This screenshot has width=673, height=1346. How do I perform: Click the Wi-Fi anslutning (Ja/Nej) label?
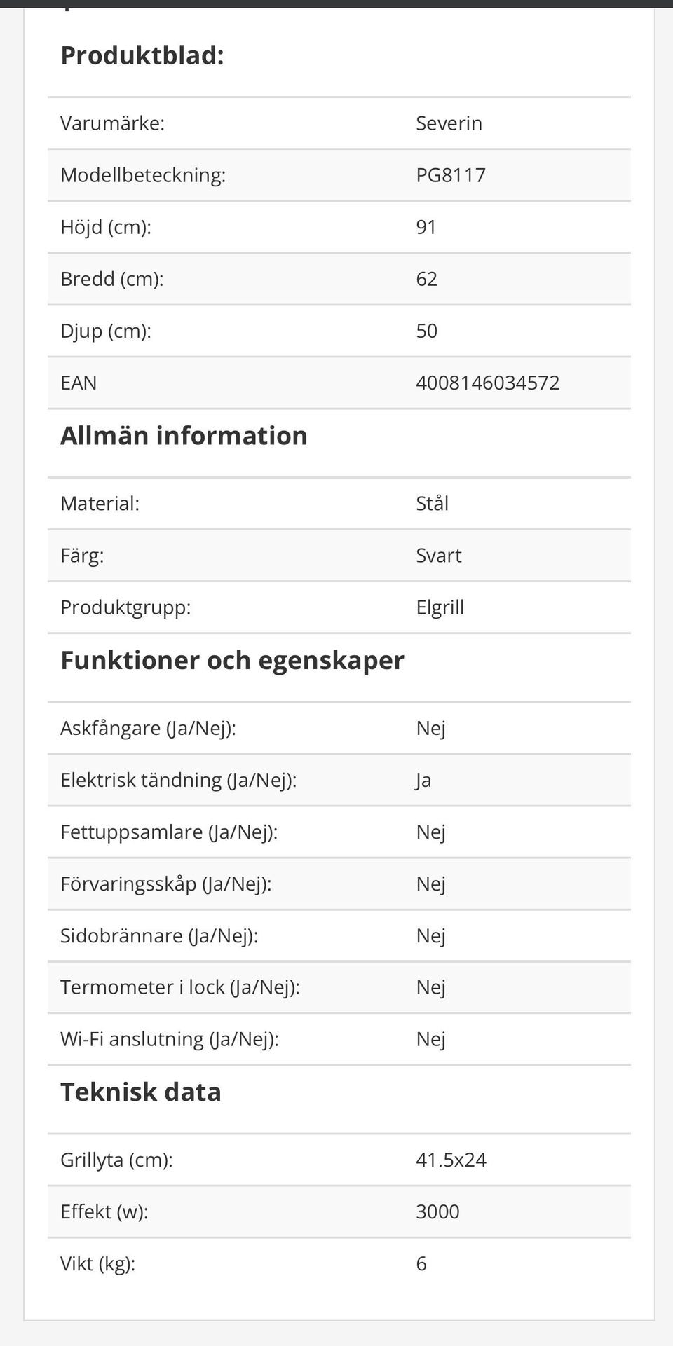(170, 1038)
